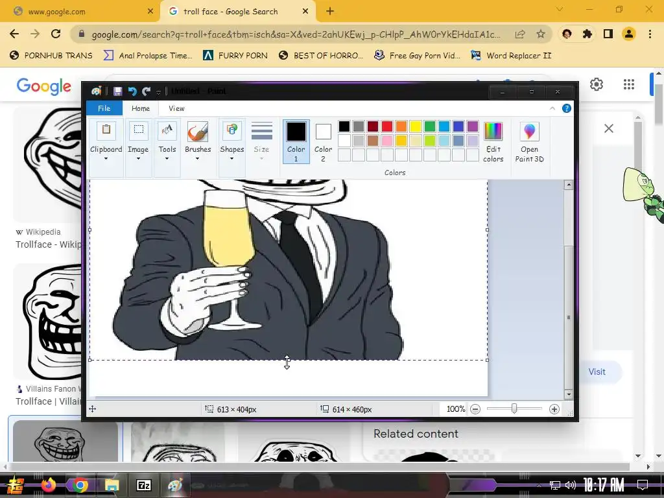Open a new Chrome tab
The height and width of the screenshot is (498, 664).
[x=330, y=12]
